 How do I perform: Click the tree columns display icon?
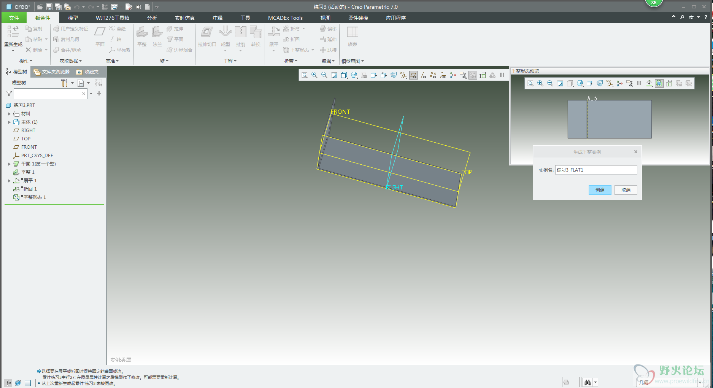tap(81, 83)
